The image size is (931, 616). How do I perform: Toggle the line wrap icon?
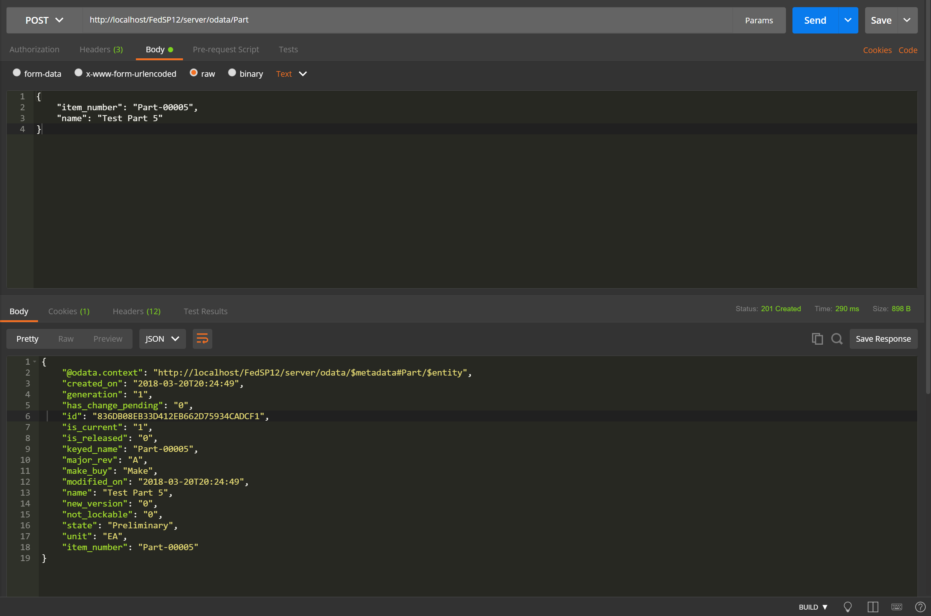point(202,339)
